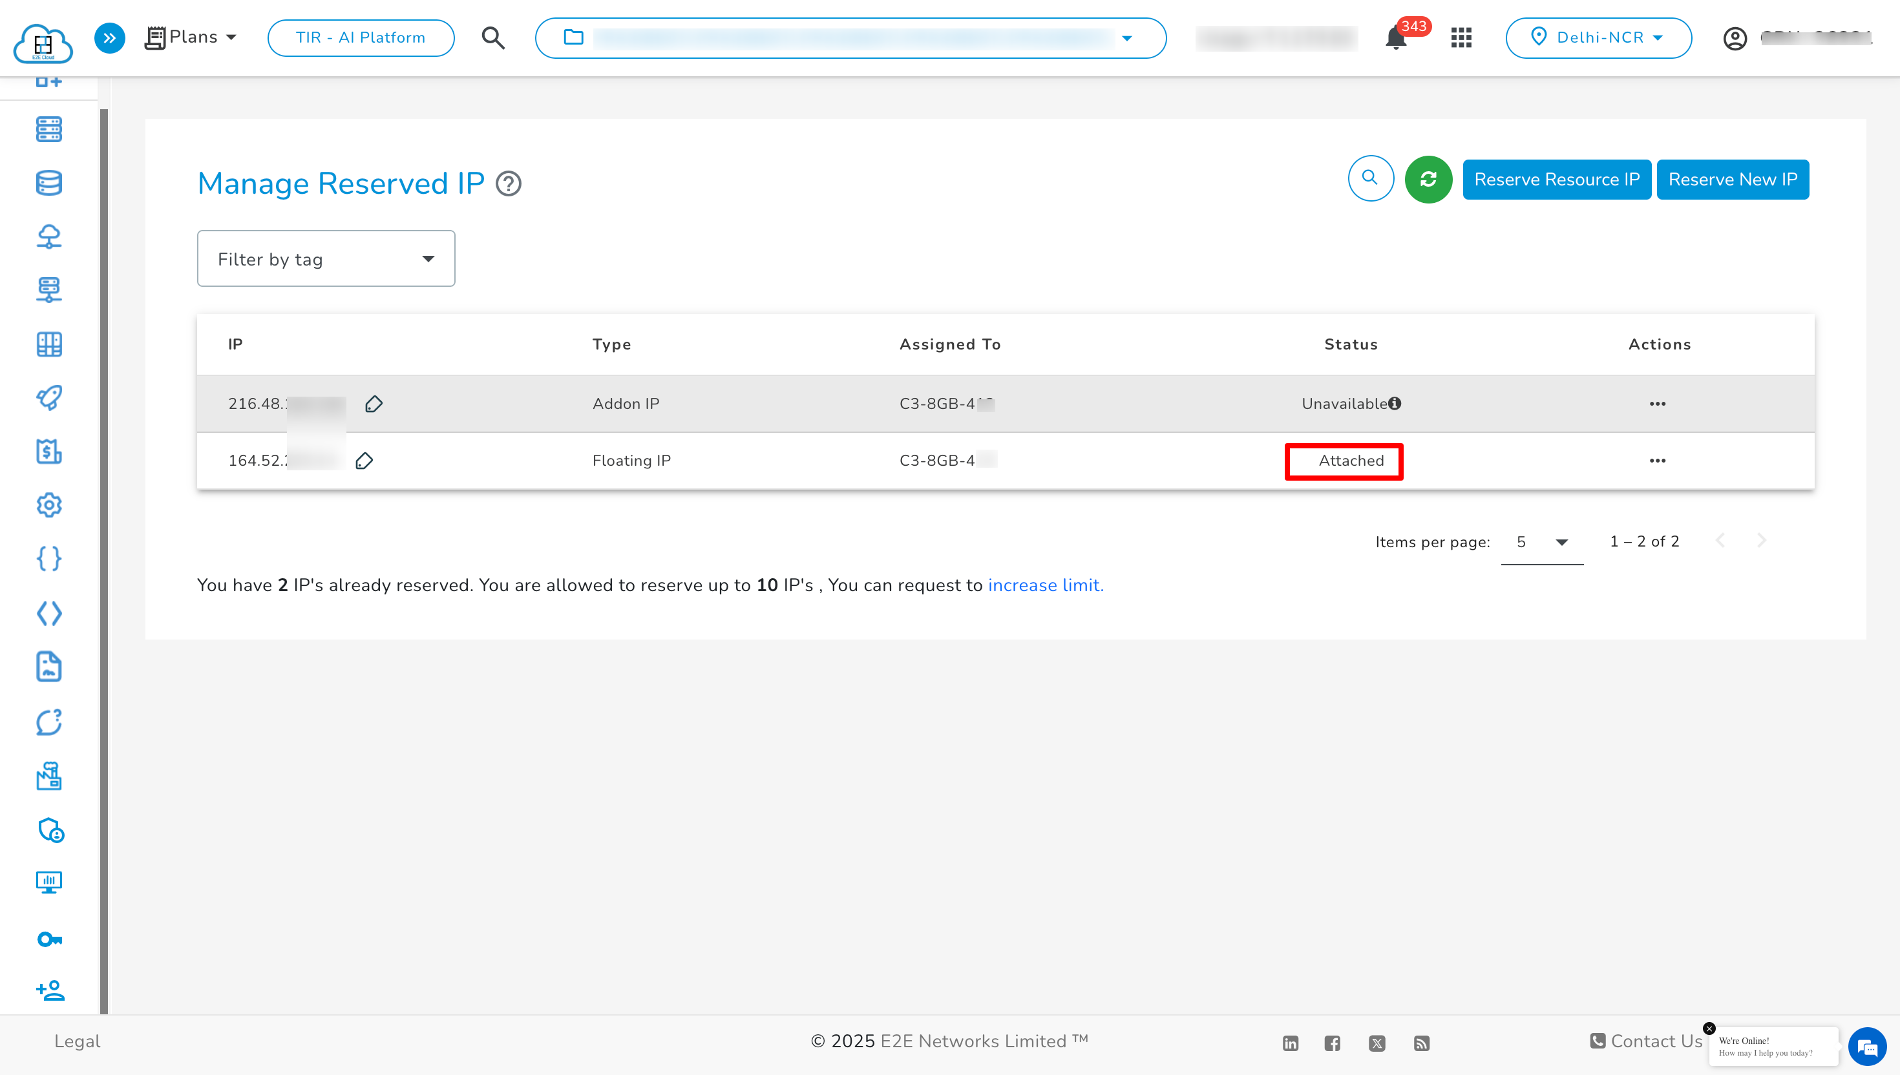
Task: Open the API key icon in the sidebar
Action: click(x=48, y=939)
